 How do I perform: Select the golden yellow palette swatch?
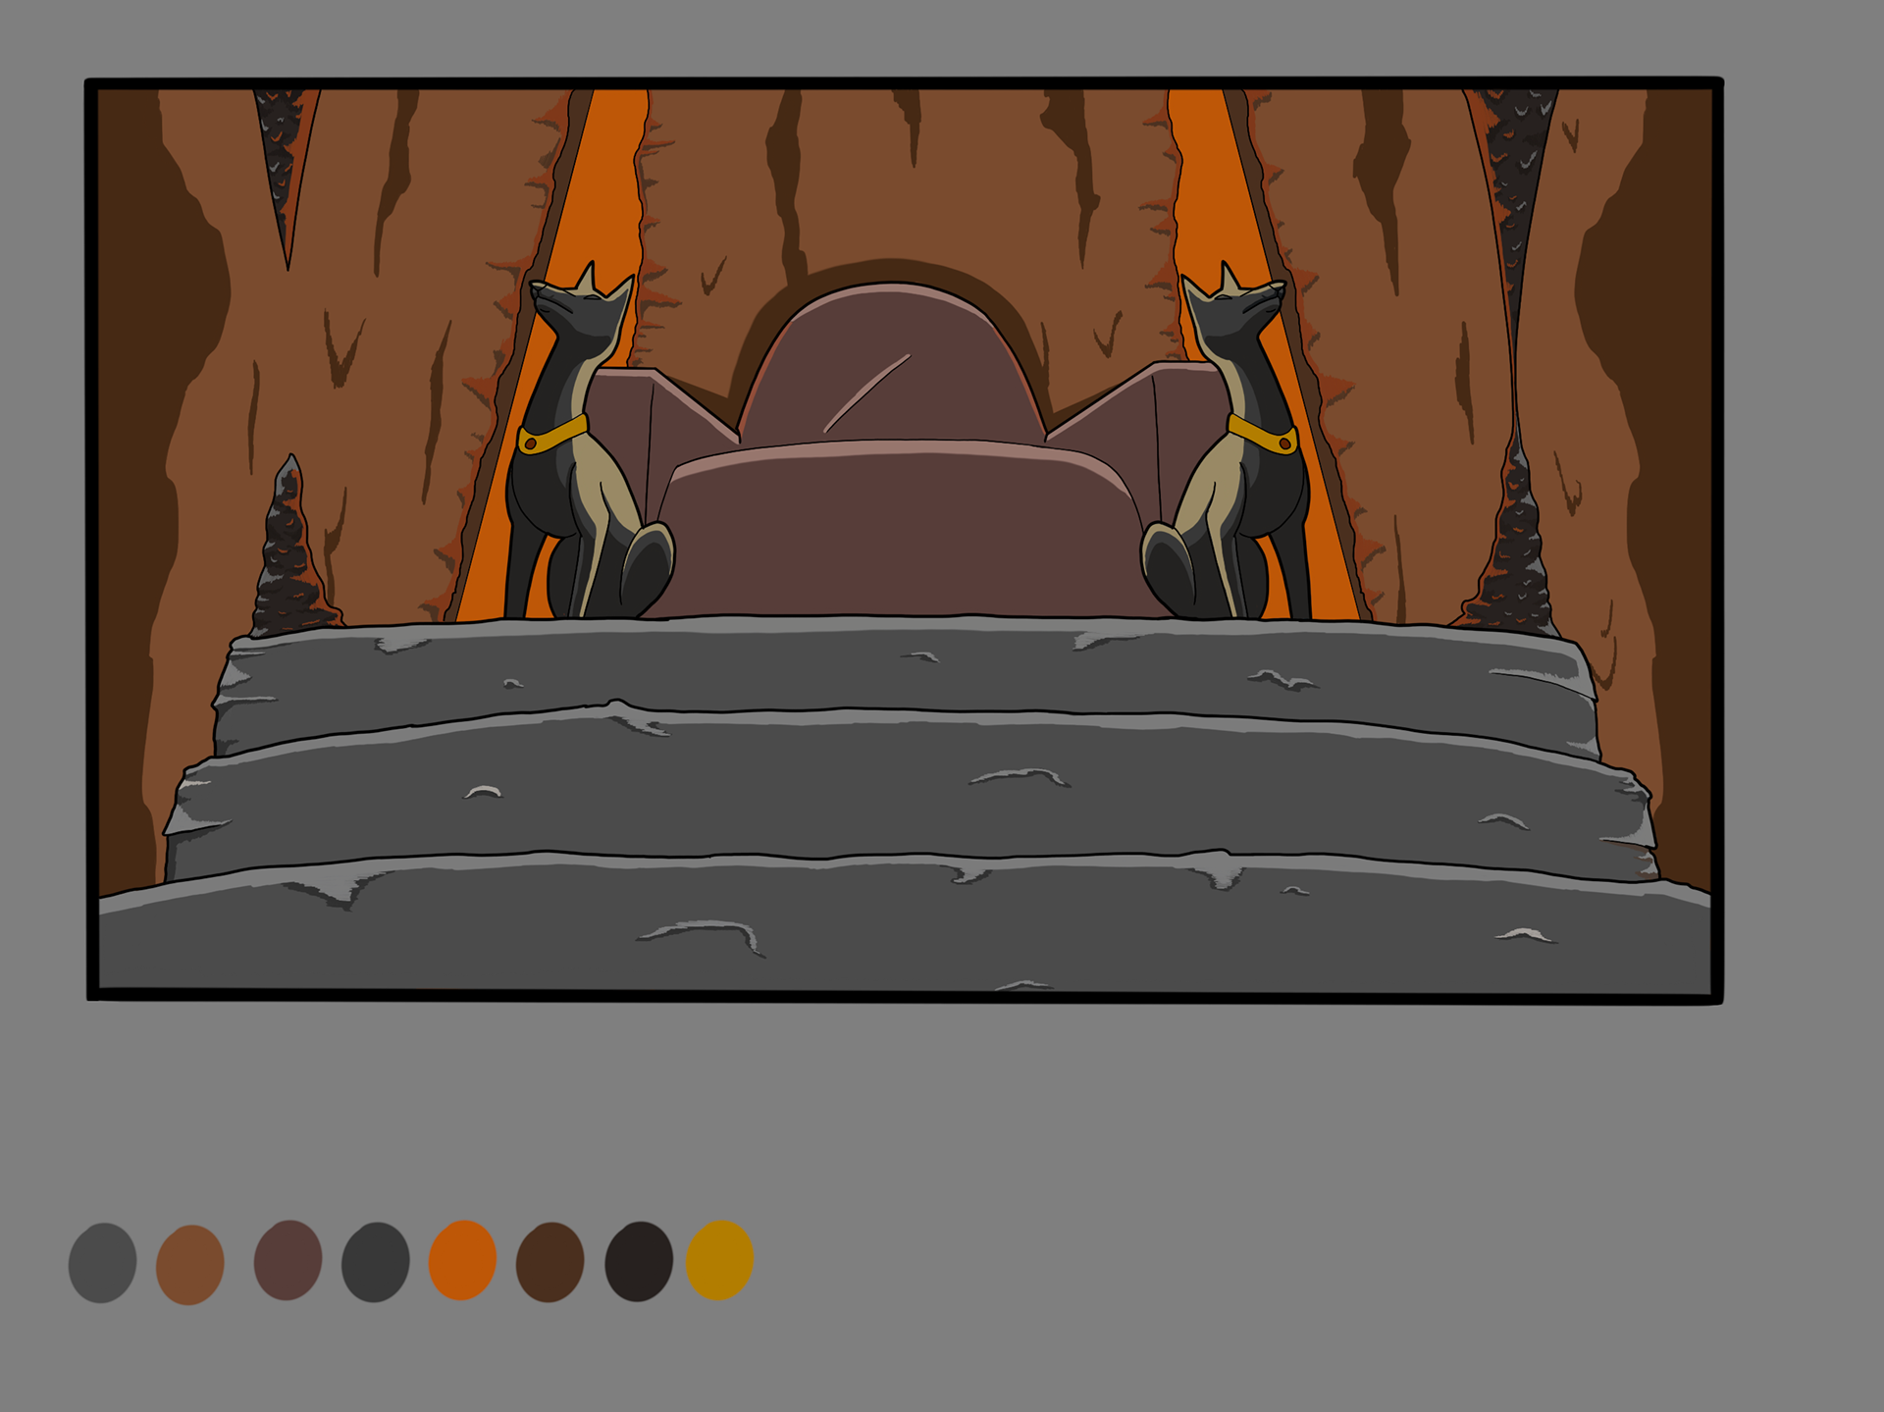pyautogui.click(x=719, y=1260)
